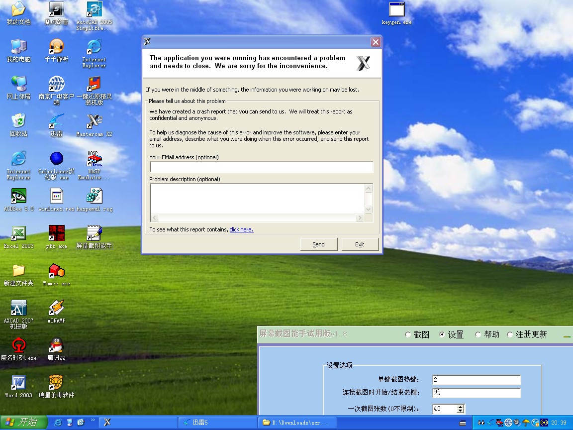
Task: Launch the Excel 2003 shortcut
Action: coord(18,237)
